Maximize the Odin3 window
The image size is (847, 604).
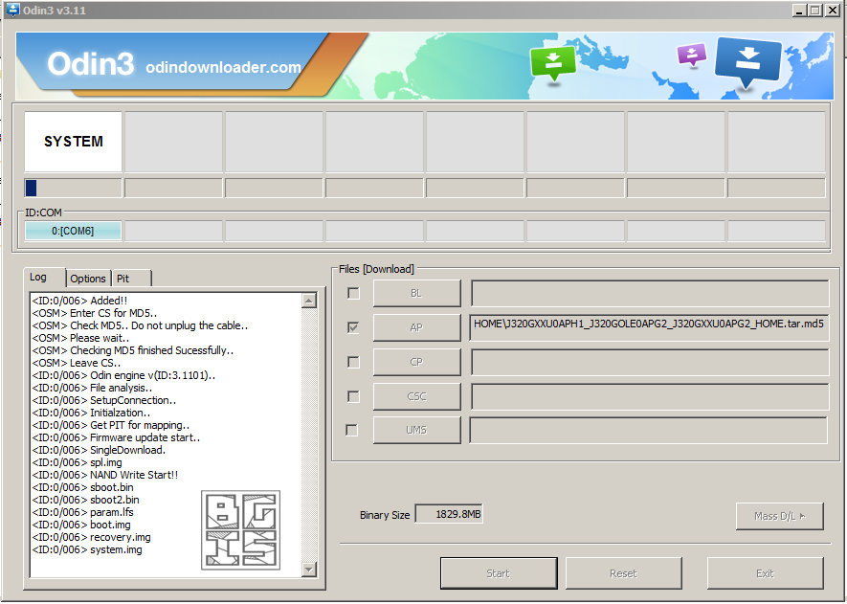pos(815,10)
